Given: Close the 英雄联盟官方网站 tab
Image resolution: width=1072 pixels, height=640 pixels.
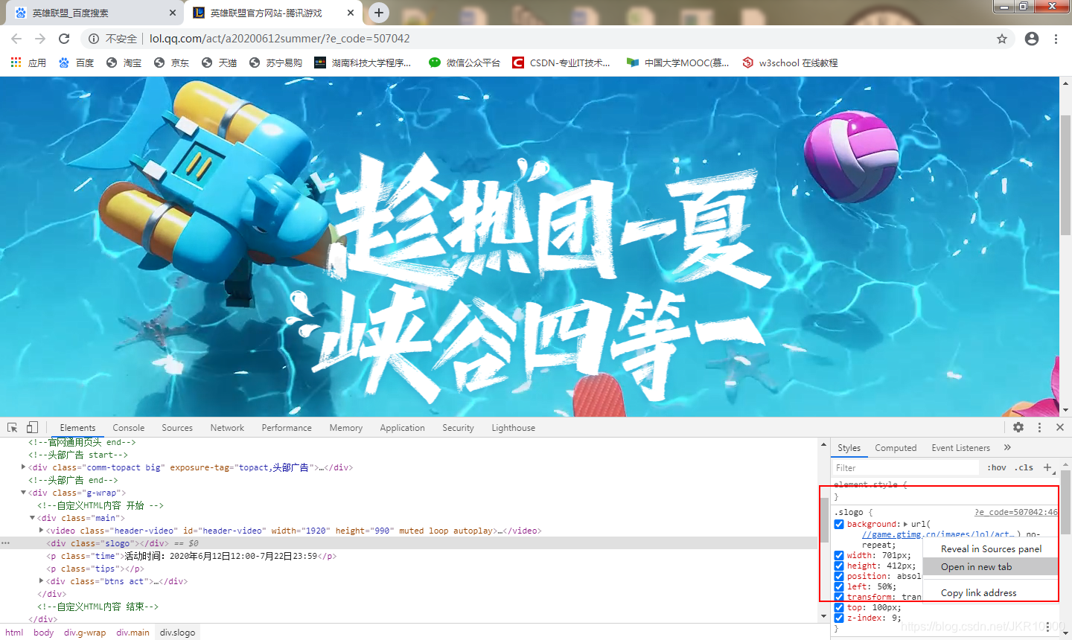Looking at the screenshot, I should pyautogui.click(x=351, y=13).
